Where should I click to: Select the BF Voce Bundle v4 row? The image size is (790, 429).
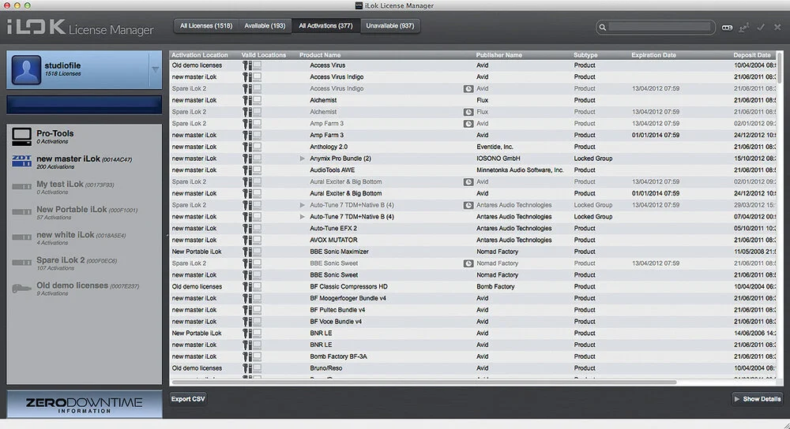tap(473, 322)
